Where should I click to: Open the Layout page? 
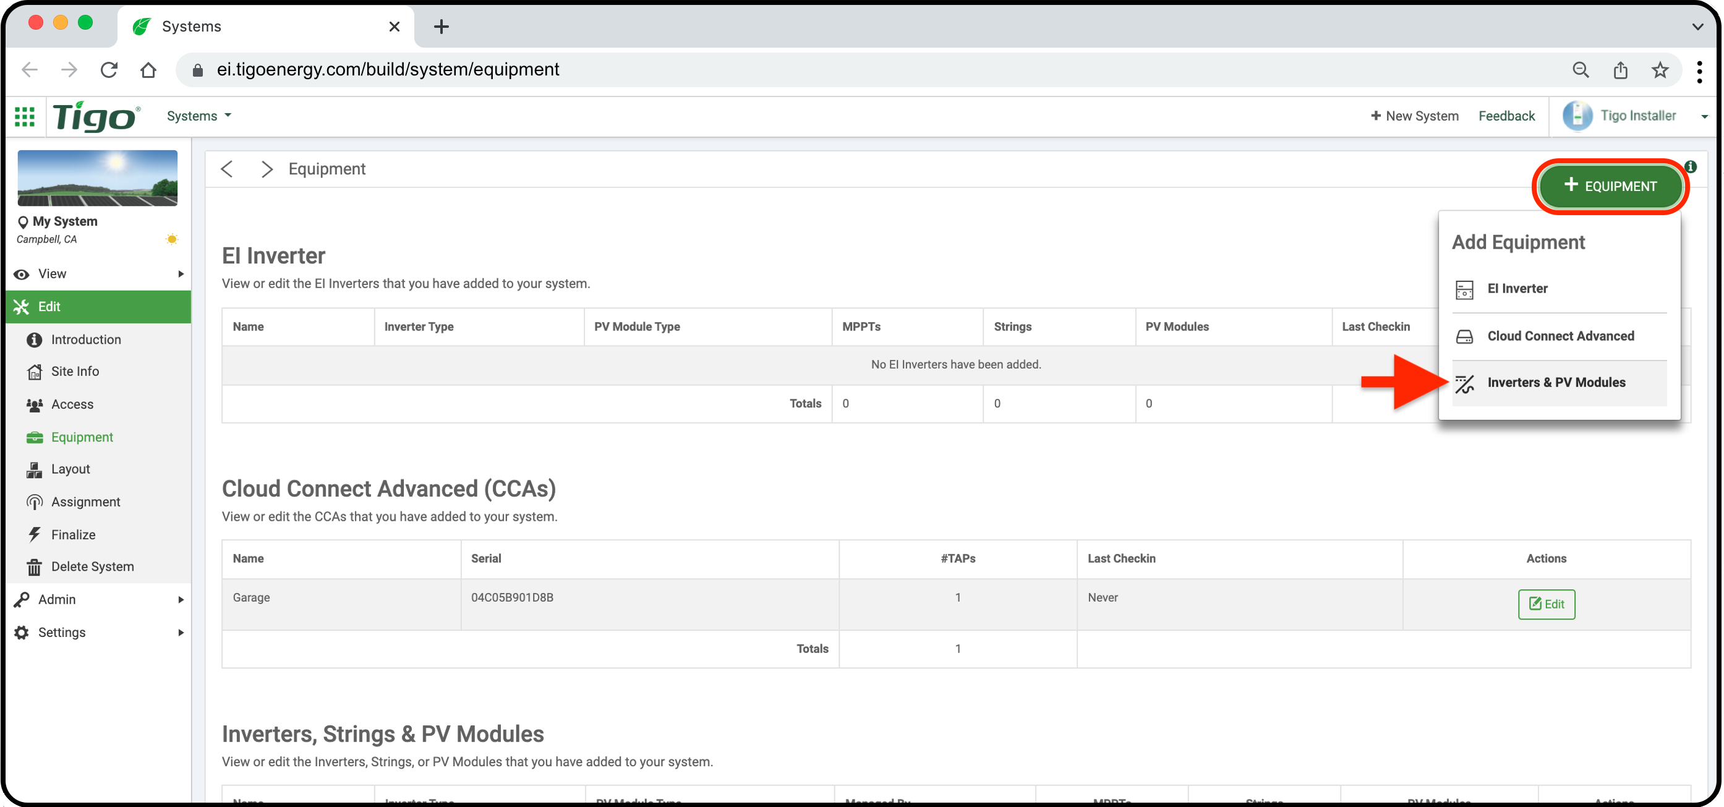[70, 469]
